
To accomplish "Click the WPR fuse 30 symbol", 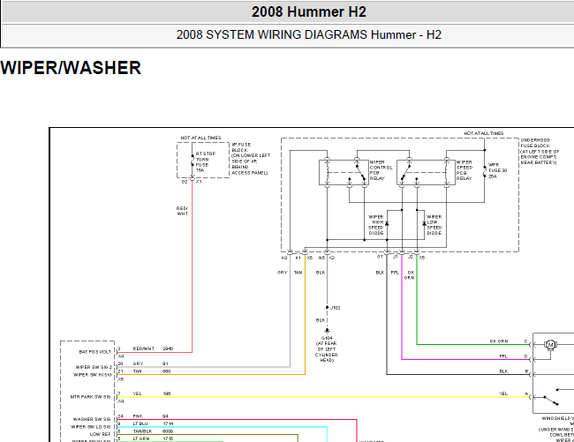I will pos(485,171).
